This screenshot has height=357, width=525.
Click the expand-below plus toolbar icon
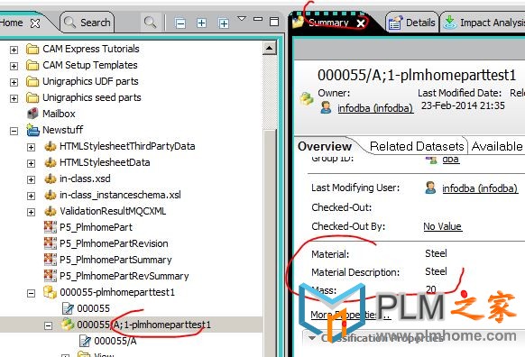coord(224,23)
